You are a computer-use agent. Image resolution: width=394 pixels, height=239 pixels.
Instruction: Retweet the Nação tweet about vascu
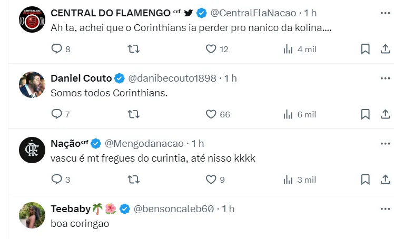tap(134, 180)
